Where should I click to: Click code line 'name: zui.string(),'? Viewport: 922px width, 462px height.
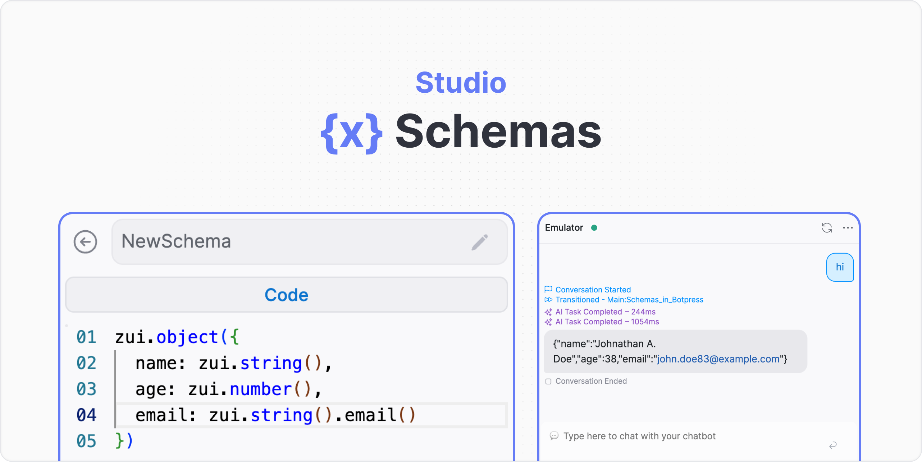(234, 363)
